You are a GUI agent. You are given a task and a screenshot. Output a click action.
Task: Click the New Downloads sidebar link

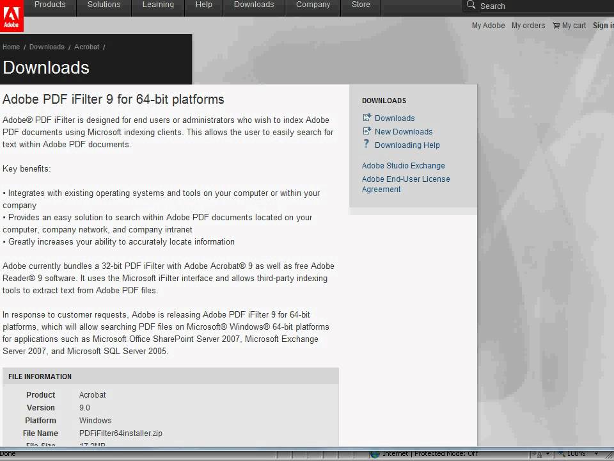[x=404, y=132]
